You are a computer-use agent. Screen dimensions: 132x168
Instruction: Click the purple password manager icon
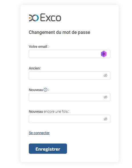104,54
